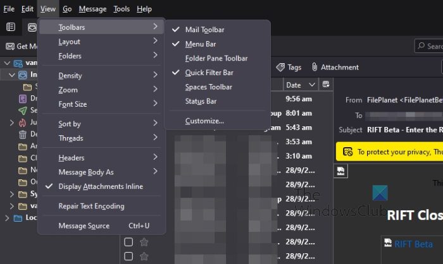Collapse the Inbox folder chevron
Image resolution: width=443 pixels, height=264 pixels.
coord(12,75)
